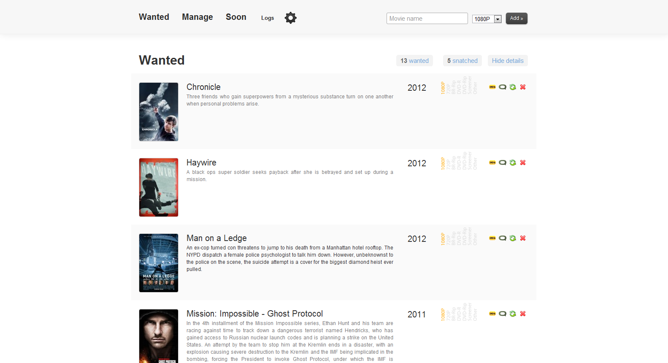
Task: Delete Man on a Ledge with the red X
Action: tap(523, 238)
